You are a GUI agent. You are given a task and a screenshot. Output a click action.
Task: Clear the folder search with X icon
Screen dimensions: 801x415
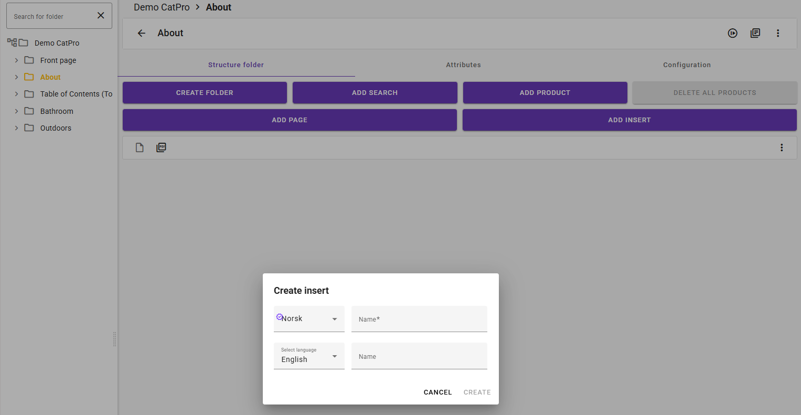[x=101, y=16]
